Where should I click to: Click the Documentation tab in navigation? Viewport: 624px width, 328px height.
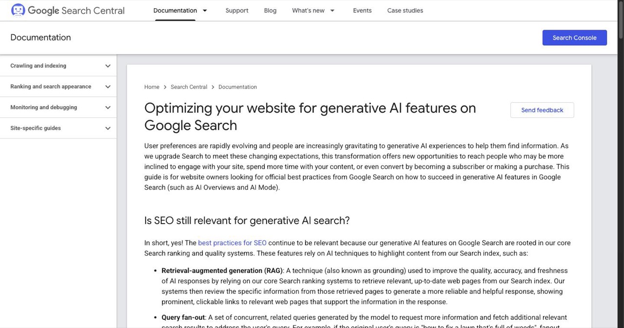[175, 10]
